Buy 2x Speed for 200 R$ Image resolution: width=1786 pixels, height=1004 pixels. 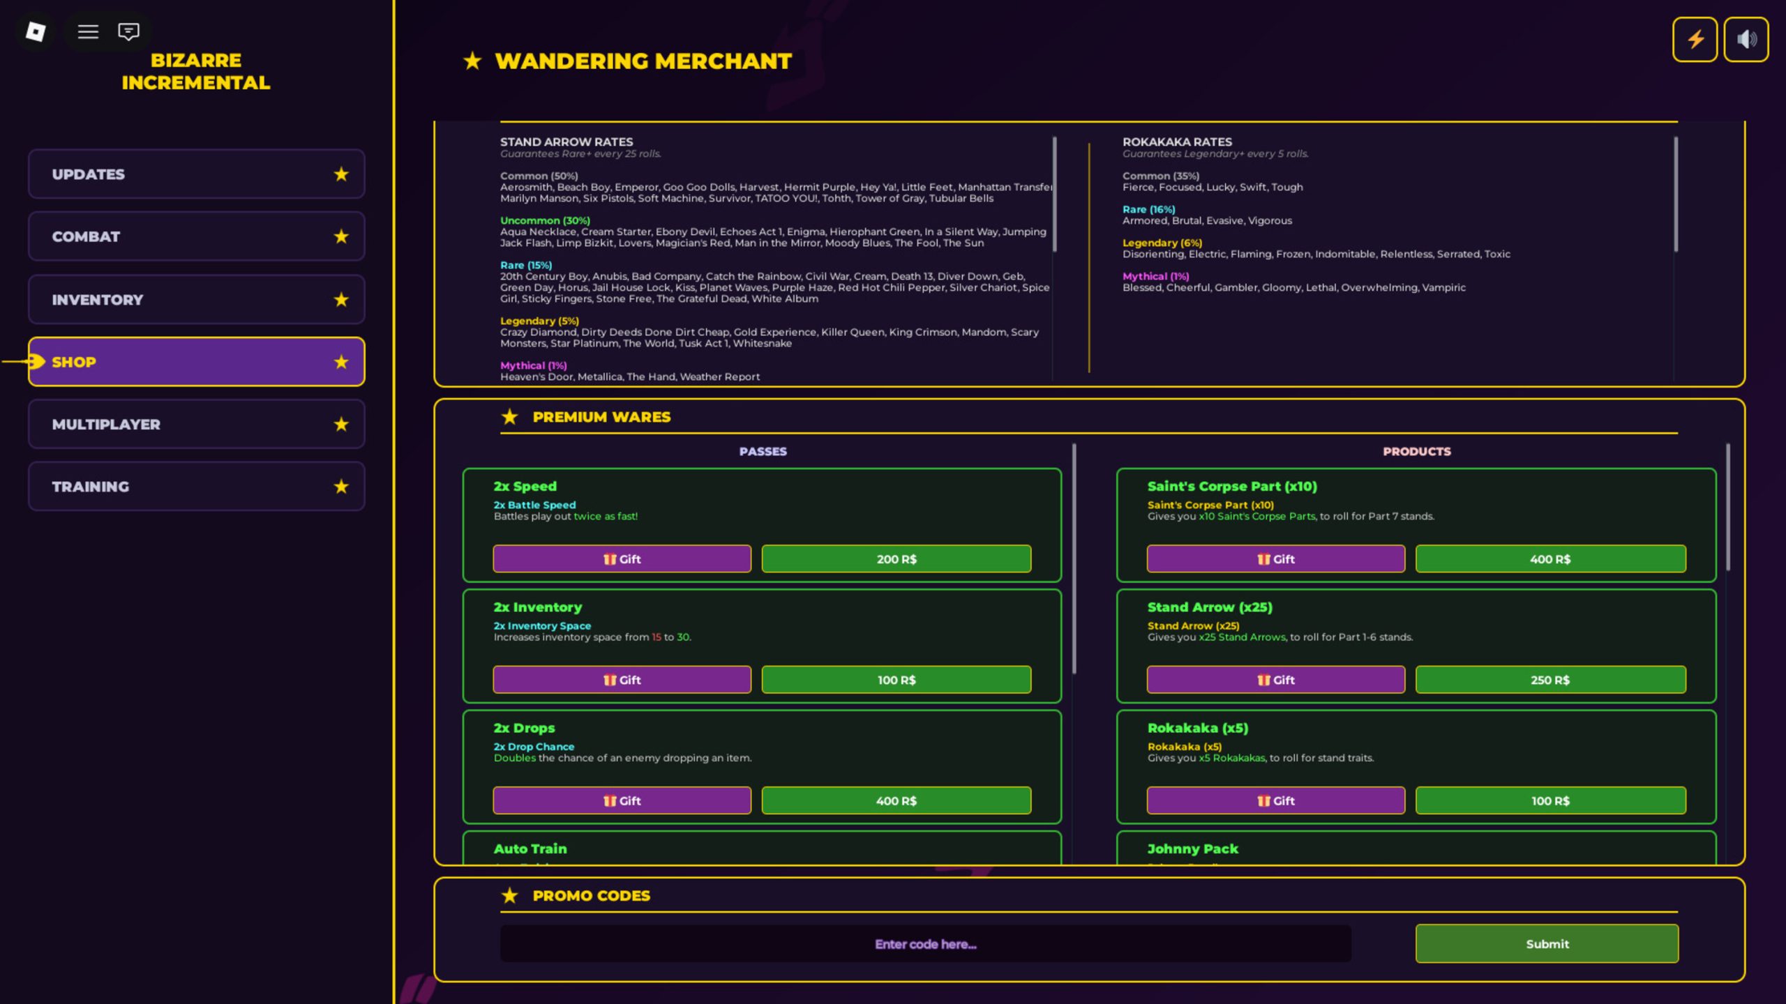(896, 559)
